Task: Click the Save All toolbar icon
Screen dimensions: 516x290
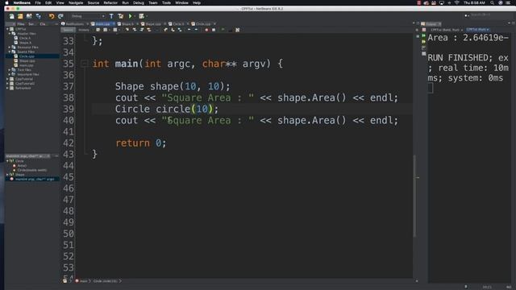Action: click(x=38, y=16)
